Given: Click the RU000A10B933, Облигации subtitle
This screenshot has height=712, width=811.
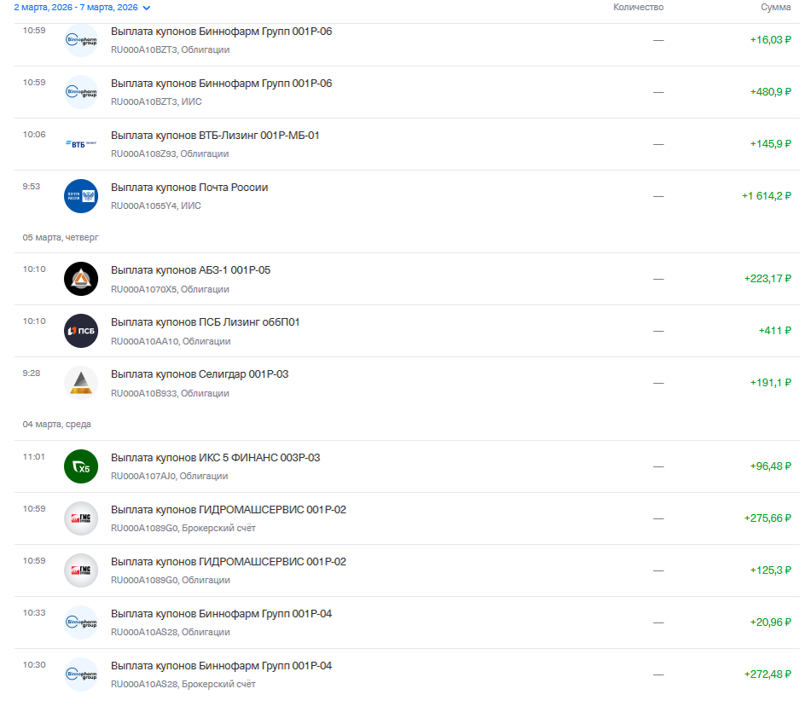Looking at the screenshot, I should tap(170, 393).
